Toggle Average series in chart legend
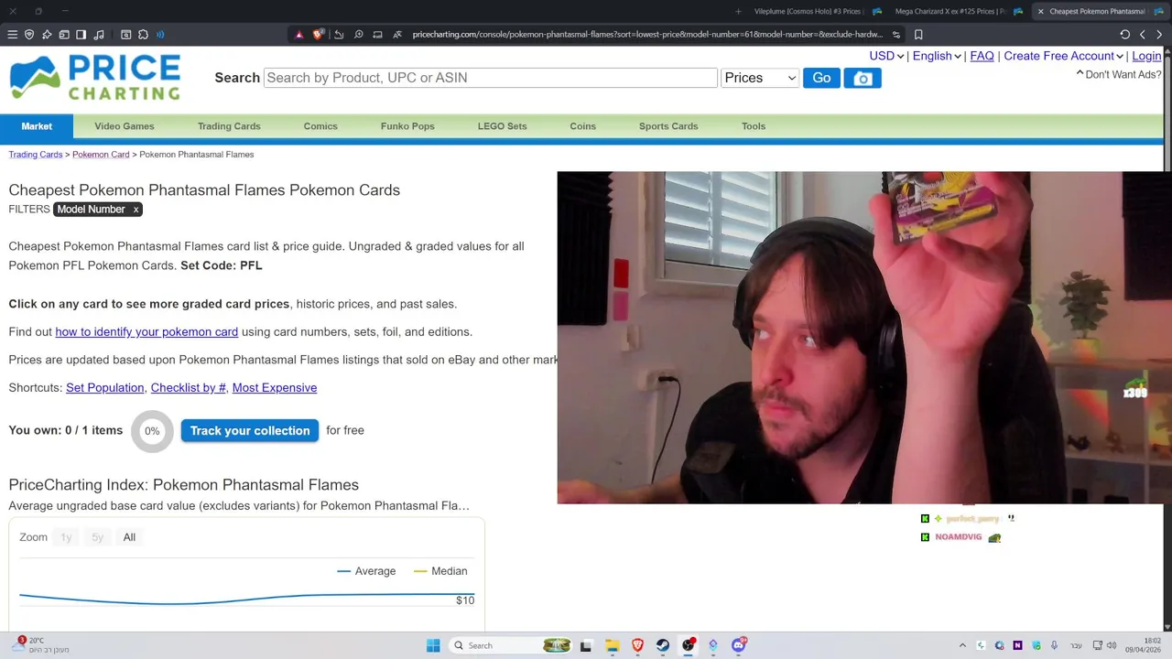 (366, 571)
